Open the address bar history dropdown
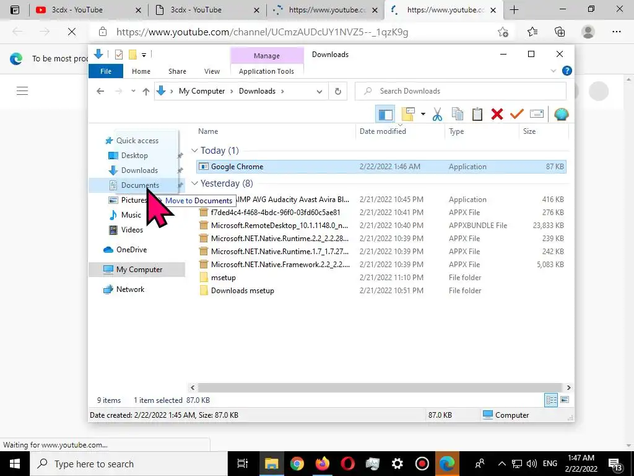Image resolution: width=634 pixels, height=476 pixels. tap(319, 92)
